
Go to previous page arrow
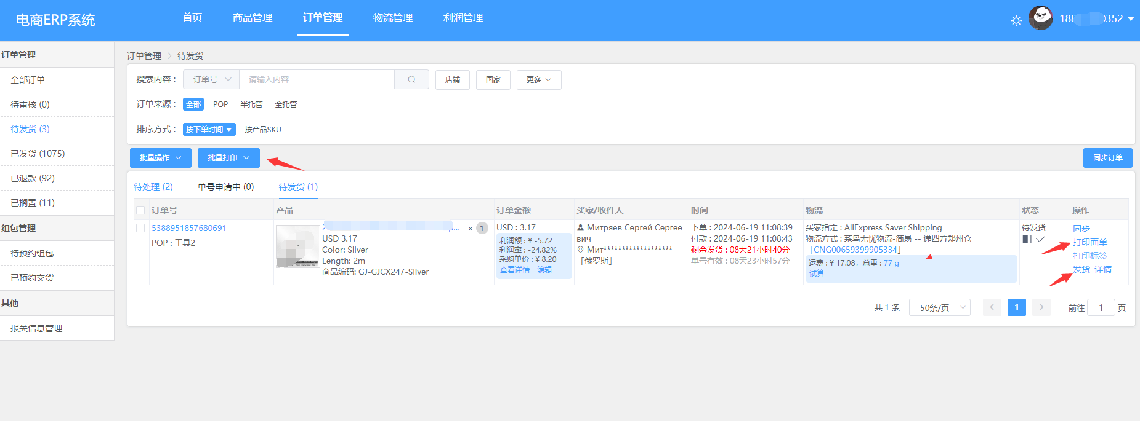pos(992,307)
